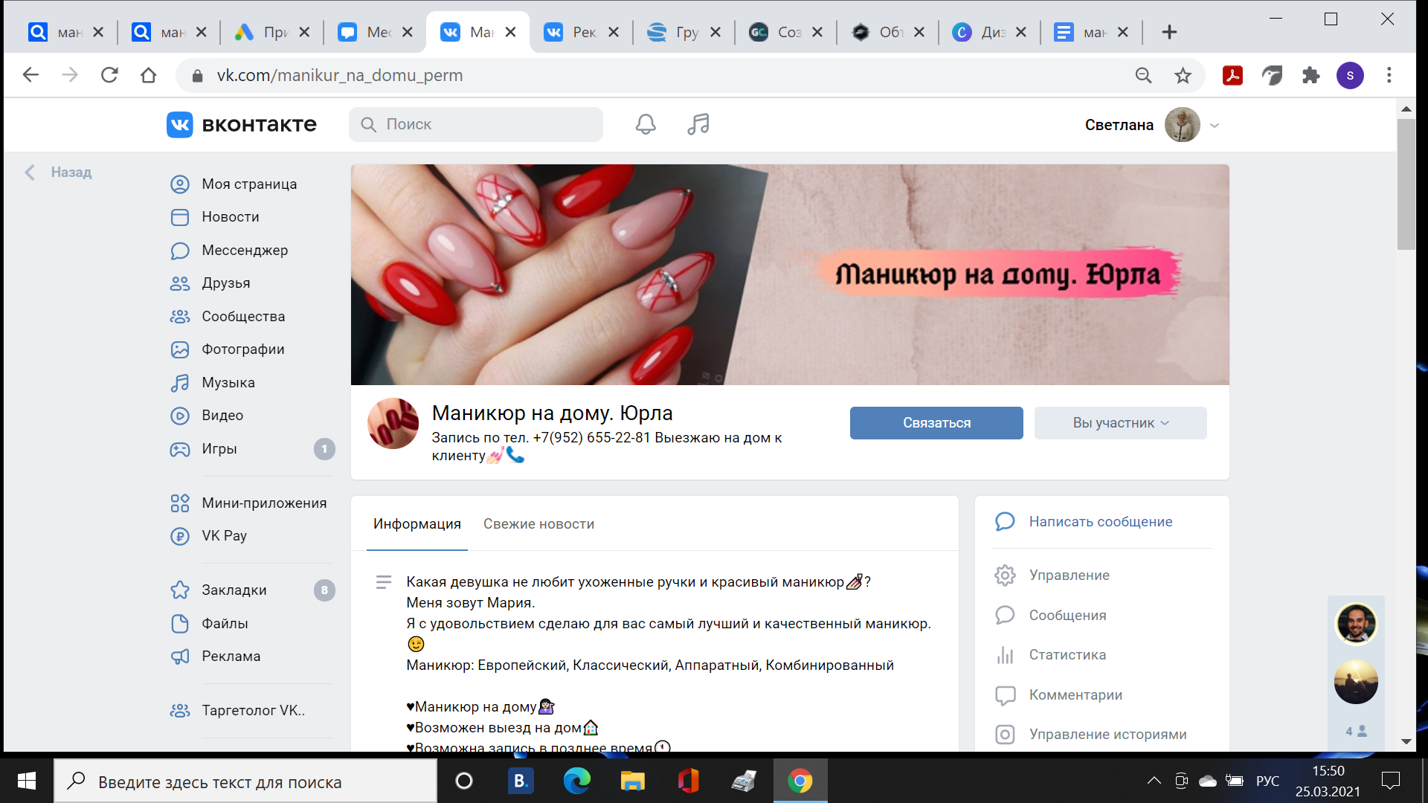Expand the 'Вы участник' dropdown
Screen dimensions: 1428x803
(x=1120, y=423)
